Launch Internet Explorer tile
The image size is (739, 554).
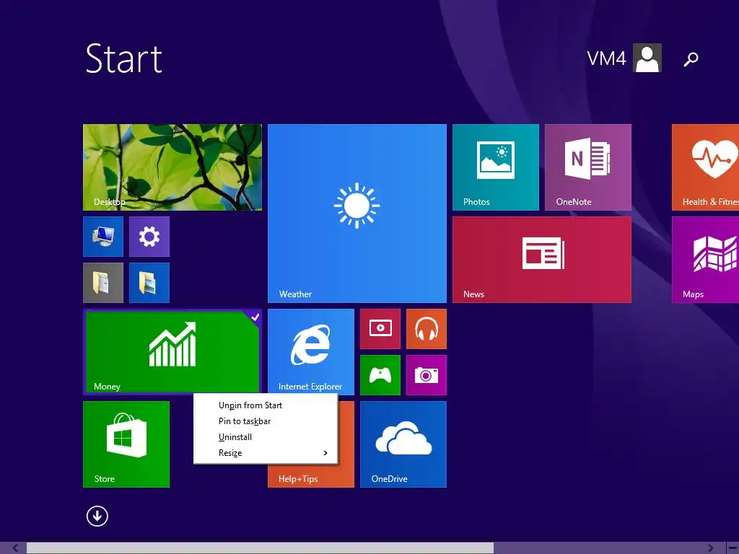[310, 351]
